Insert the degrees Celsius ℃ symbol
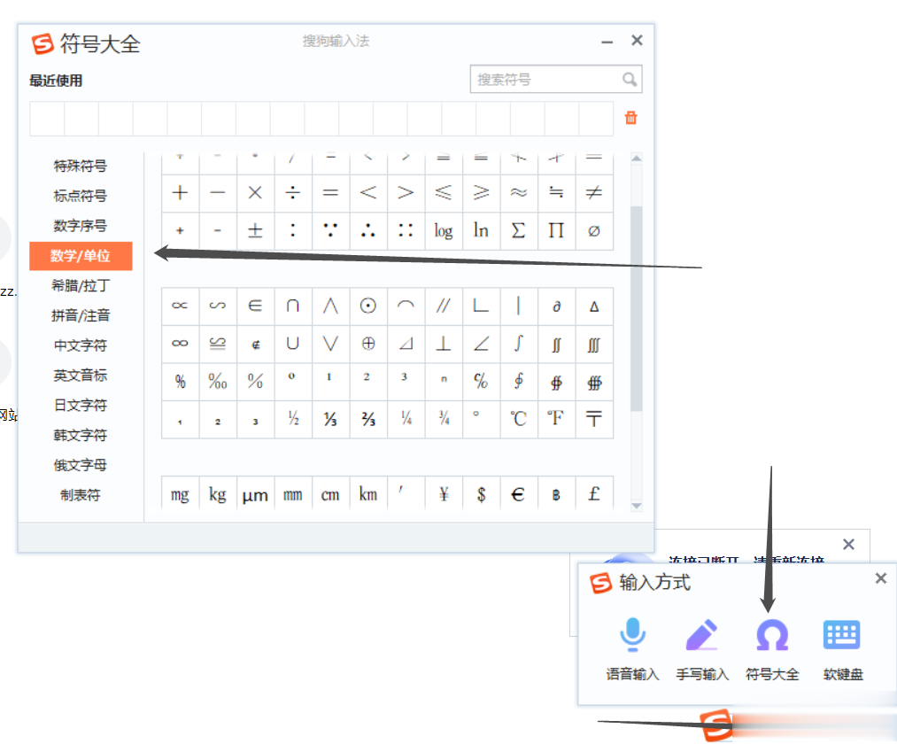Image resolution: width=897 pixels, height=744 pixels. pos(518,419)
